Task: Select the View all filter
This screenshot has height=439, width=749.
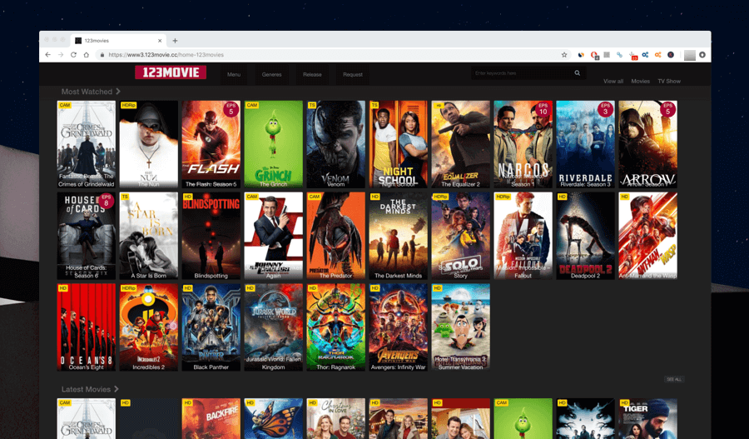Action: pyautogui.click(x=613, y=82)
